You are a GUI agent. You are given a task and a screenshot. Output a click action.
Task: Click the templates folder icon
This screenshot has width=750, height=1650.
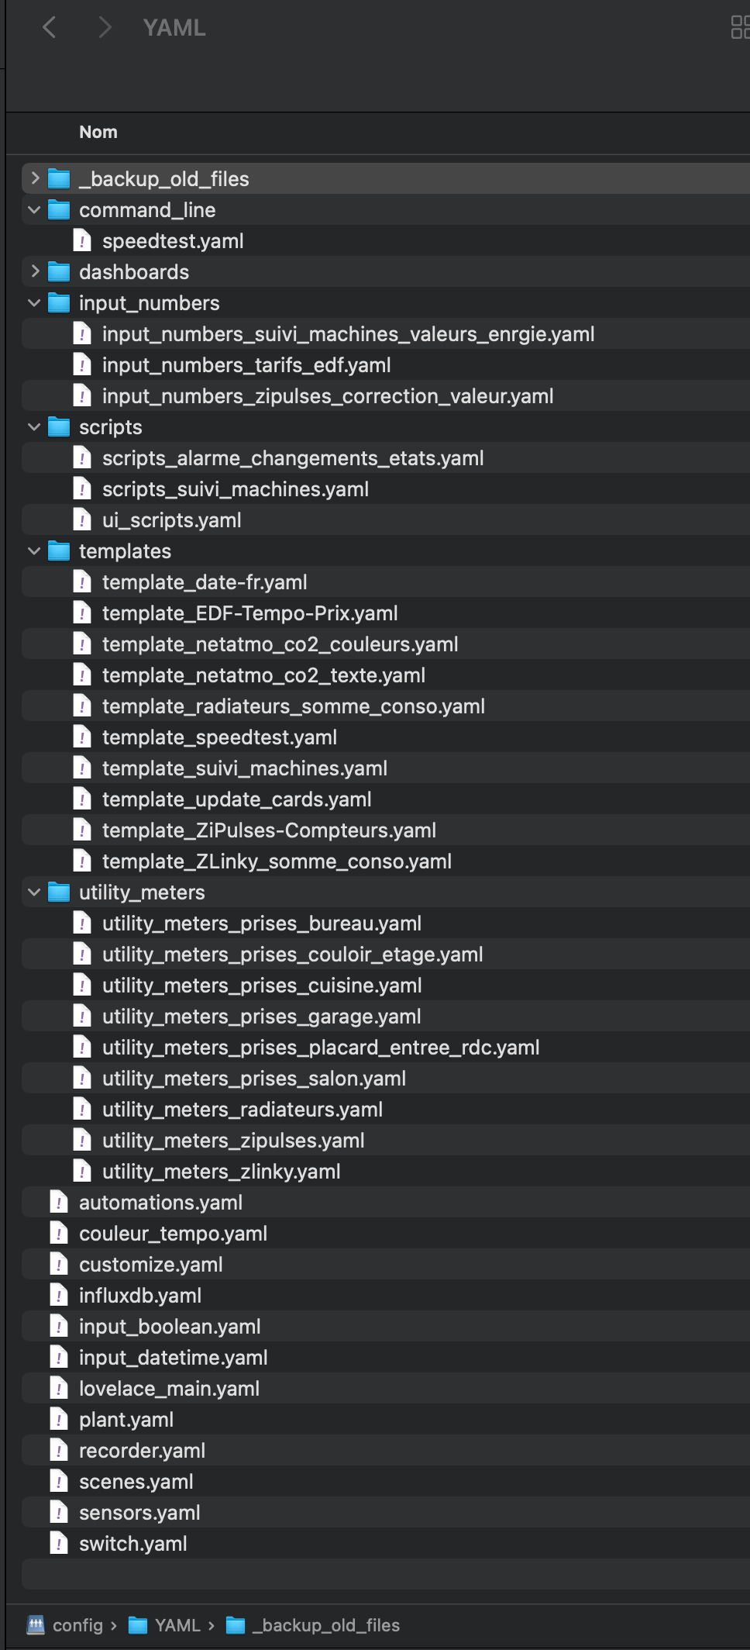[59, 551]
